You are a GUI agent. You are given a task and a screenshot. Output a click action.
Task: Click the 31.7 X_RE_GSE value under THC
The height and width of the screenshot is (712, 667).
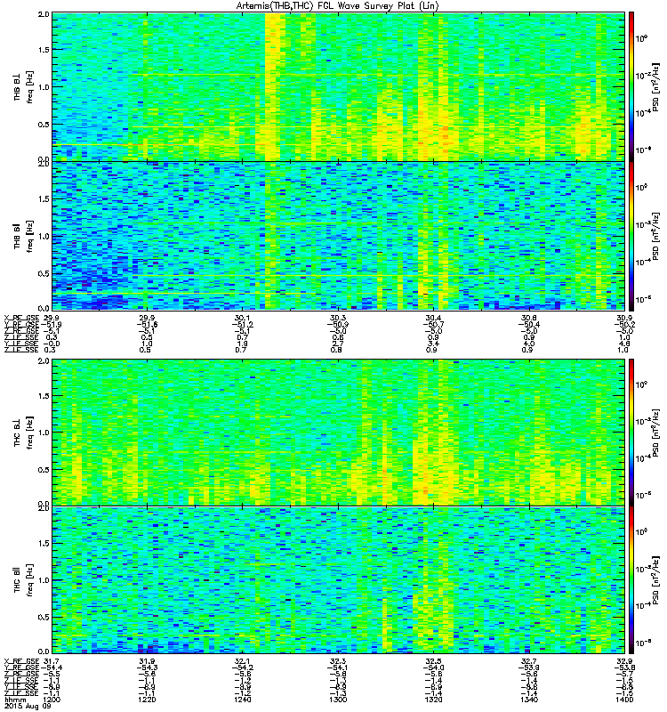tap(50, 661)
